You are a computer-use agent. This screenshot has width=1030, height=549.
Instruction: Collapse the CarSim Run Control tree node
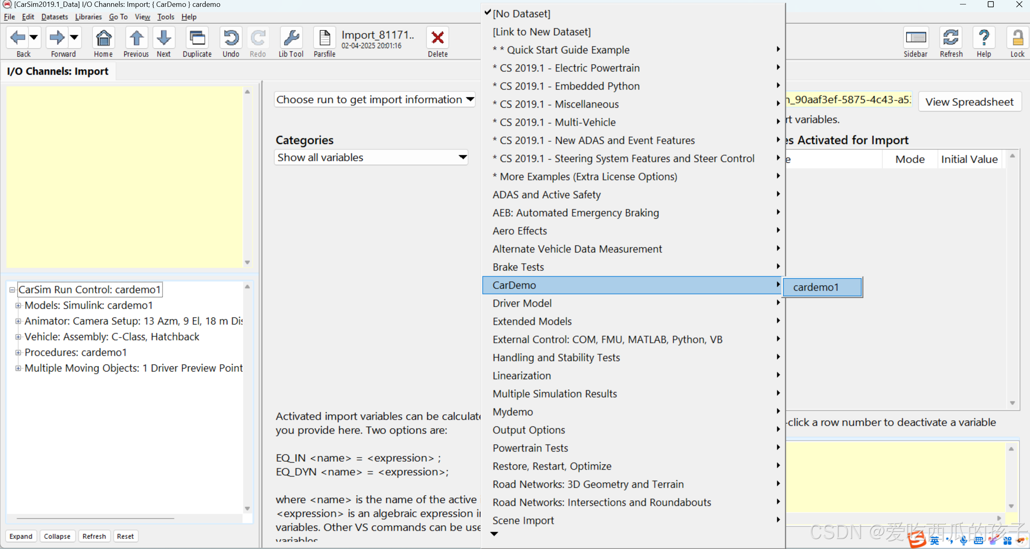click(12, 290)
